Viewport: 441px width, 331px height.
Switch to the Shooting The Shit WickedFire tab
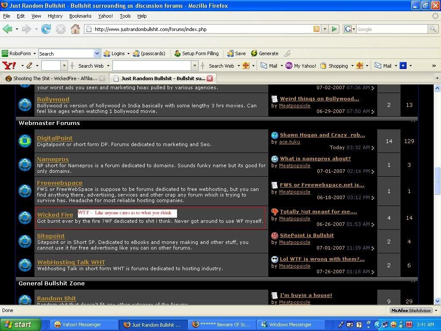pyautogui.click(x=55, y=78)
